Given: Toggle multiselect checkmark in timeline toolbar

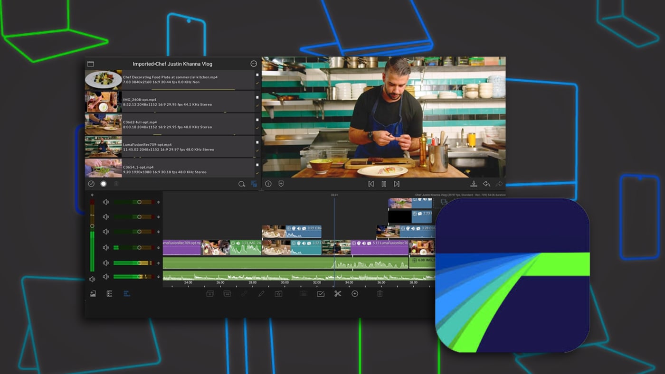Looking at the screenshot, I should pyautogui.click(x=321, y=294).
